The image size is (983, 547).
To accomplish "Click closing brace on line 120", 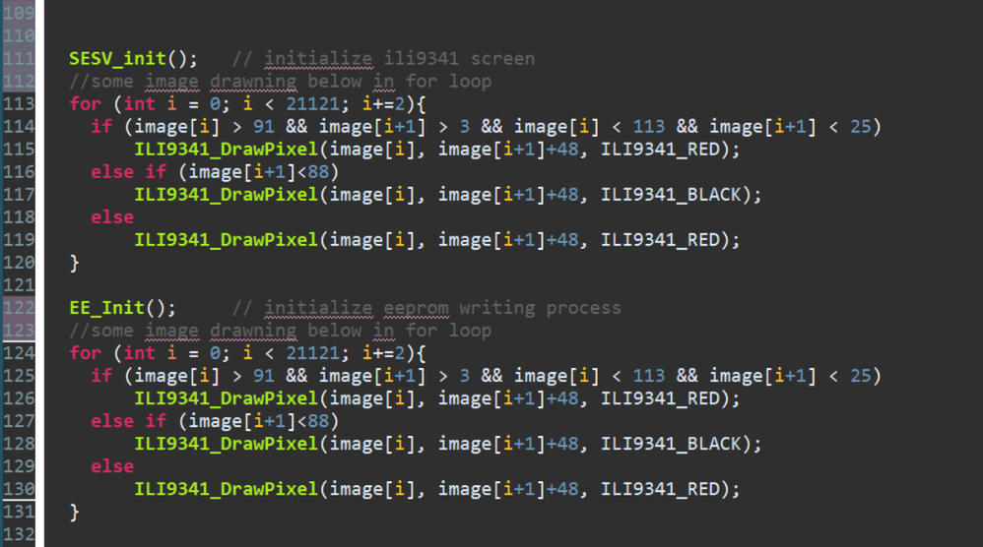I will pyautogui.click(x=74, y=263).
